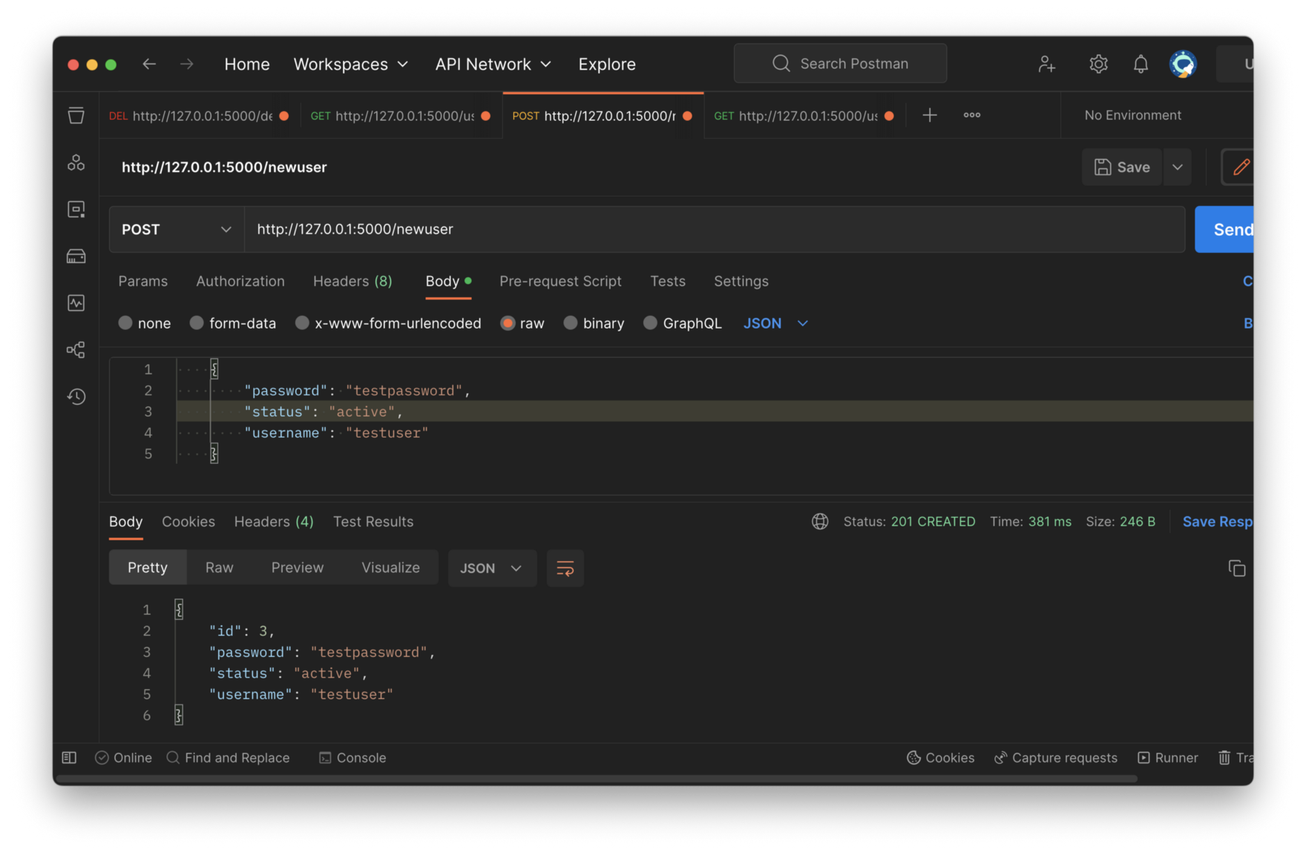Go forward with the right arrow
Image resolution: width=1306 pixels, height=855 pixels.
click(186, 64)
